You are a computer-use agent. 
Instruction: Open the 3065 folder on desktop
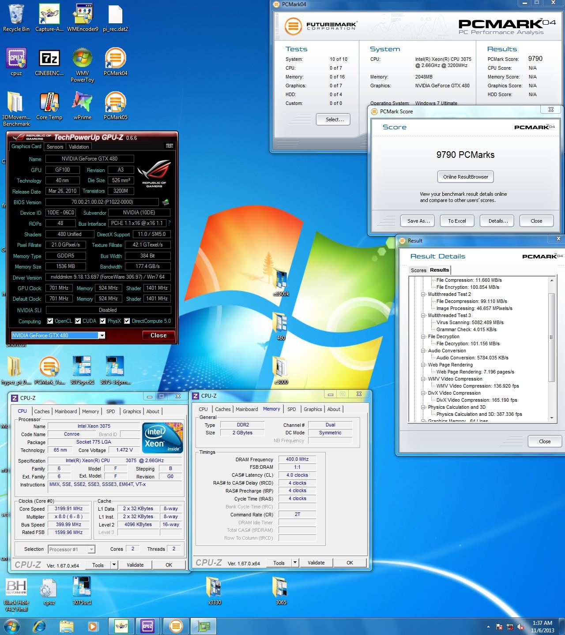click(281, 591)
